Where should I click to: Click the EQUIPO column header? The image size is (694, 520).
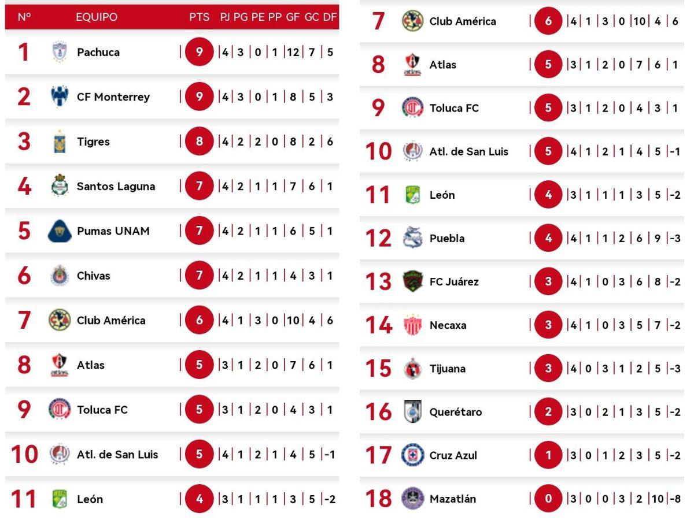pyautogui.click(x=97, y=17)
